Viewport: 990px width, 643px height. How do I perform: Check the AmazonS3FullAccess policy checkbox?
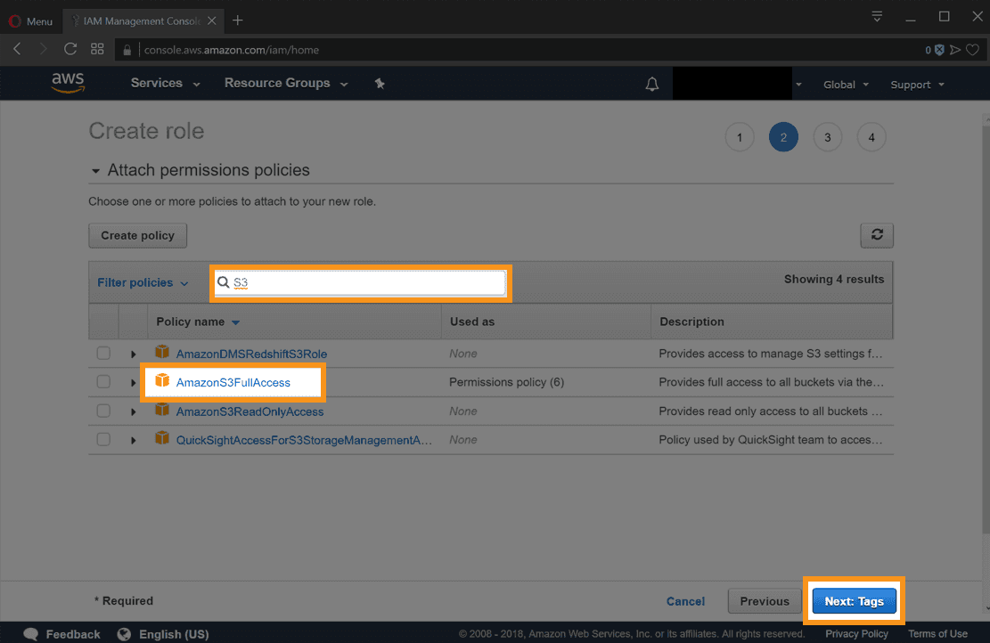tap(103, 382)
